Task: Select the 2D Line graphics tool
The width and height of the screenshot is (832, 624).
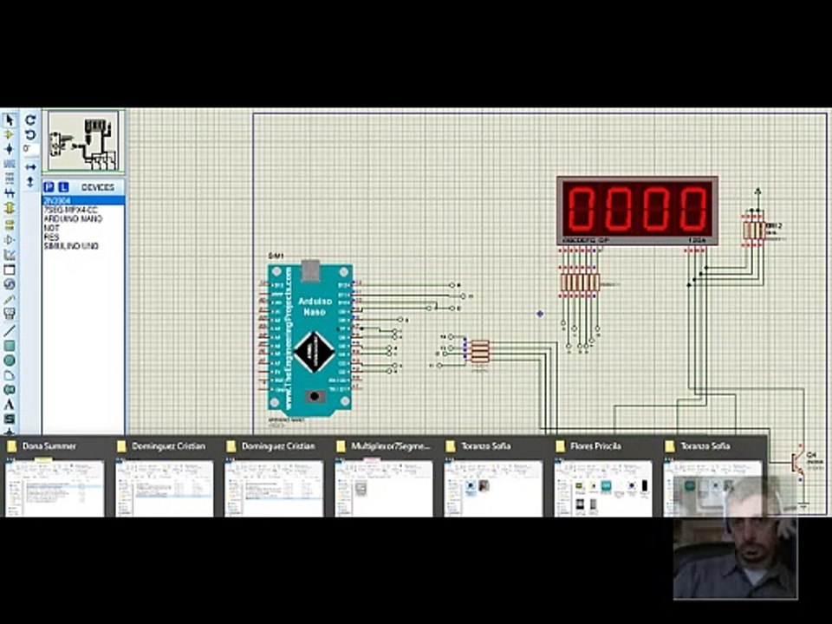Action: pyautogui.click(x=9, y=331)
